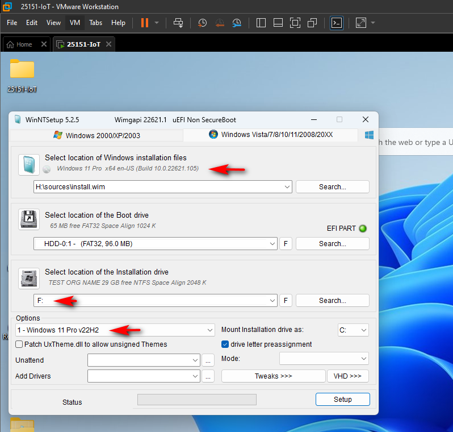Screen dimensions: 453x432
Task: Select the 25151-IoT desktop folder
Action: tap(22, 76)
